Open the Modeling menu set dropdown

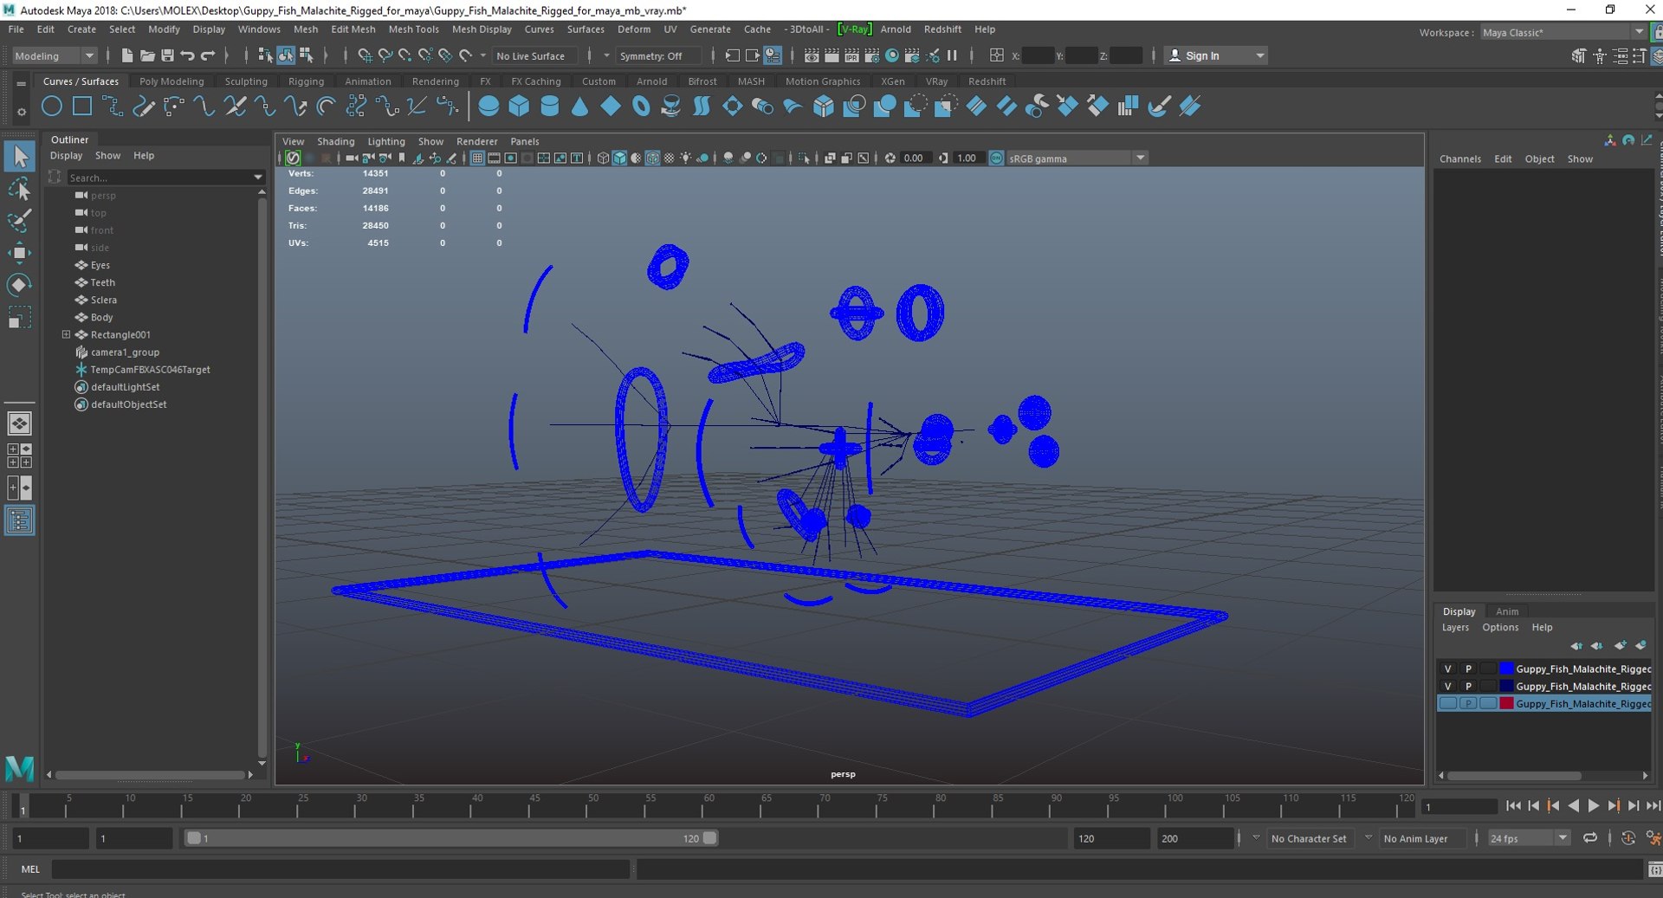tap(55, 55)
